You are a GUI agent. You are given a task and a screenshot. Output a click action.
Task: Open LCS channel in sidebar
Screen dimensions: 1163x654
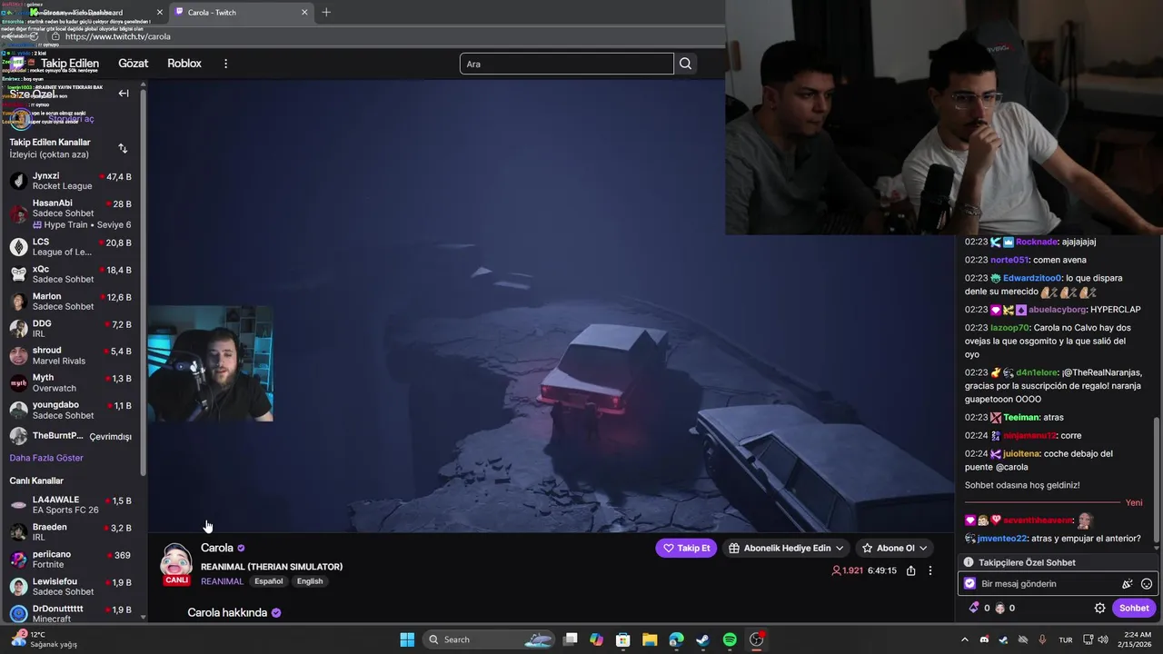click(73, 247)
